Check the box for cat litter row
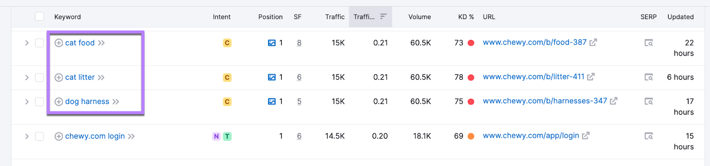710x166 pixels. pos(39,77)
